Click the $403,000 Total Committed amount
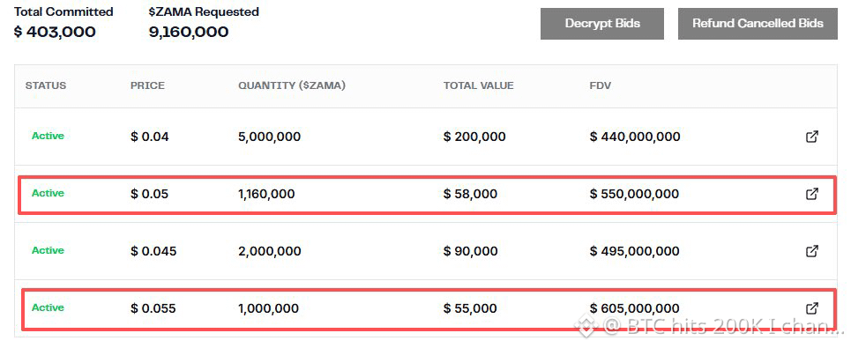Image resolution: width=851 pixels, height=348 pixels. 55,32
